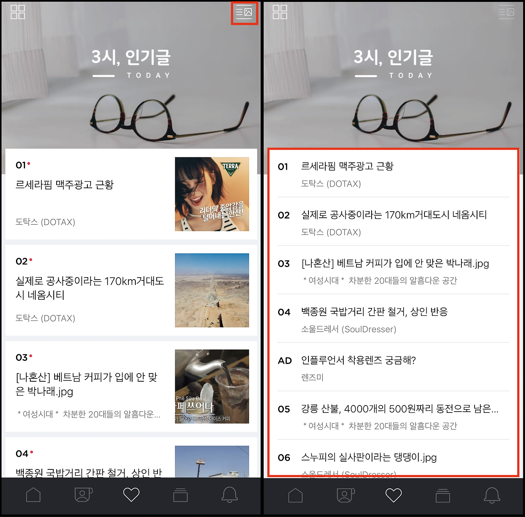This screenshot has width=525, height=517.
Task: Open card post '[나혼산] 베트남 커피가 입에 안 맞은 박나래.jpg'
Action: [x=131, y=387]
